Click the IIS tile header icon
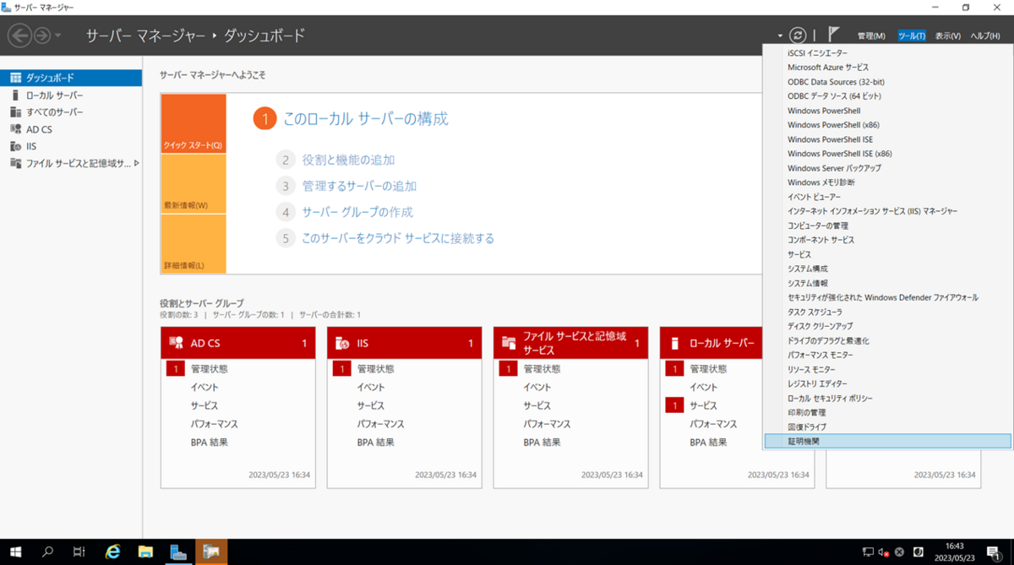The width and height of the screenshot is (1014, 565). (342, 343)
